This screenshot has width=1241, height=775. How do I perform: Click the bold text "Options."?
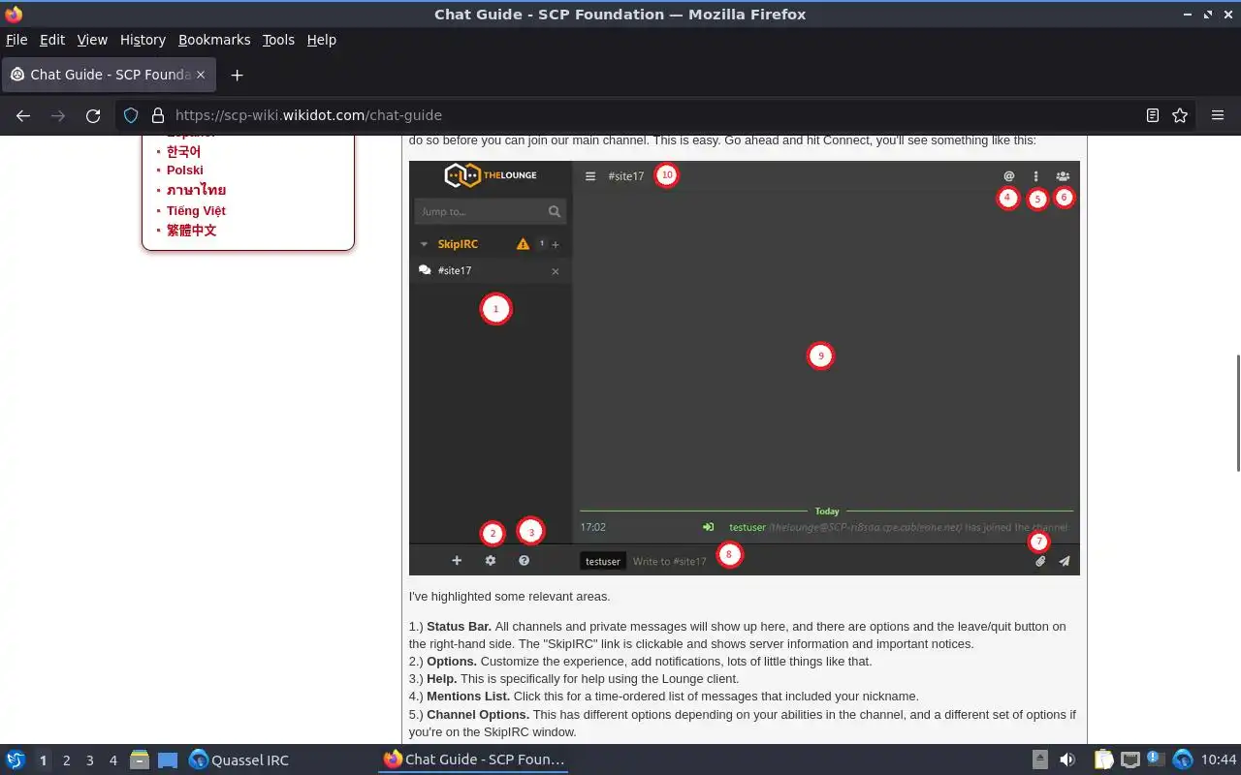(x=452, y=662)
